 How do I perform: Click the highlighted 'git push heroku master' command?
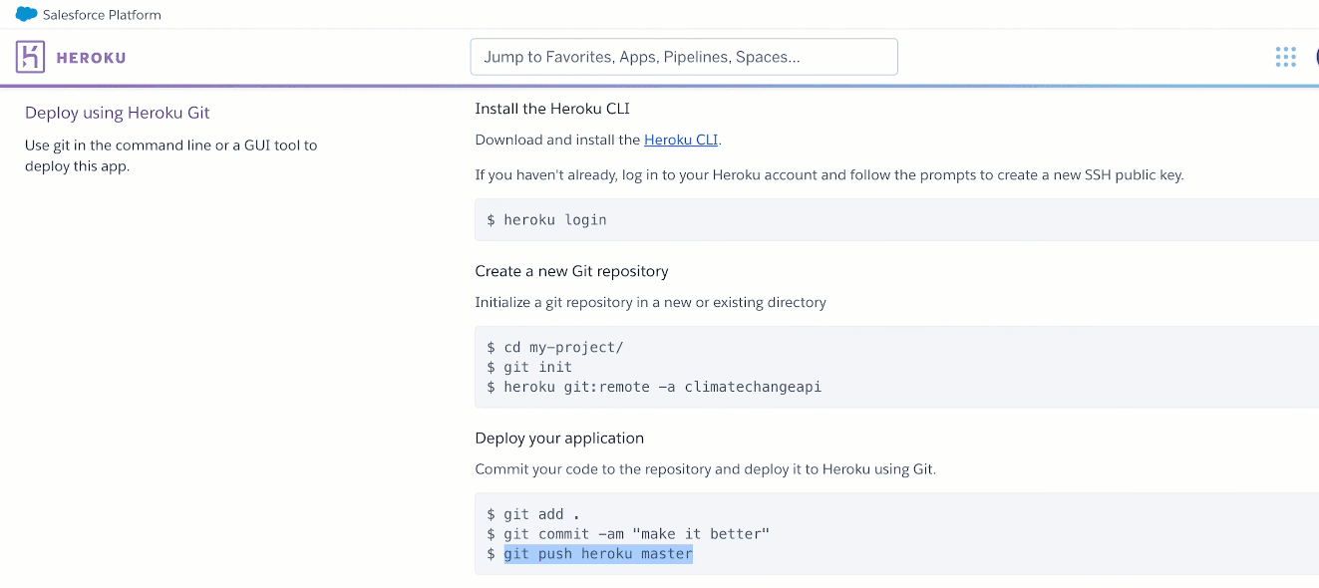pos(598,553)
